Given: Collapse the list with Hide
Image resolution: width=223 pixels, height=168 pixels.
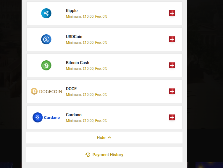Looking at the screenshot, I should [x=101, y=138].
